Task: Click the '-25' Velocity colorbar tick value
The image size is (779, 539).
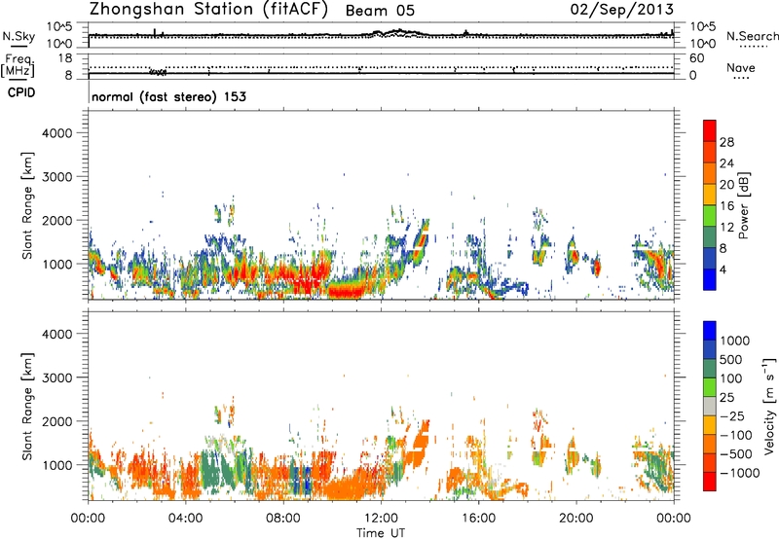Action: click(x=732, y=416)
